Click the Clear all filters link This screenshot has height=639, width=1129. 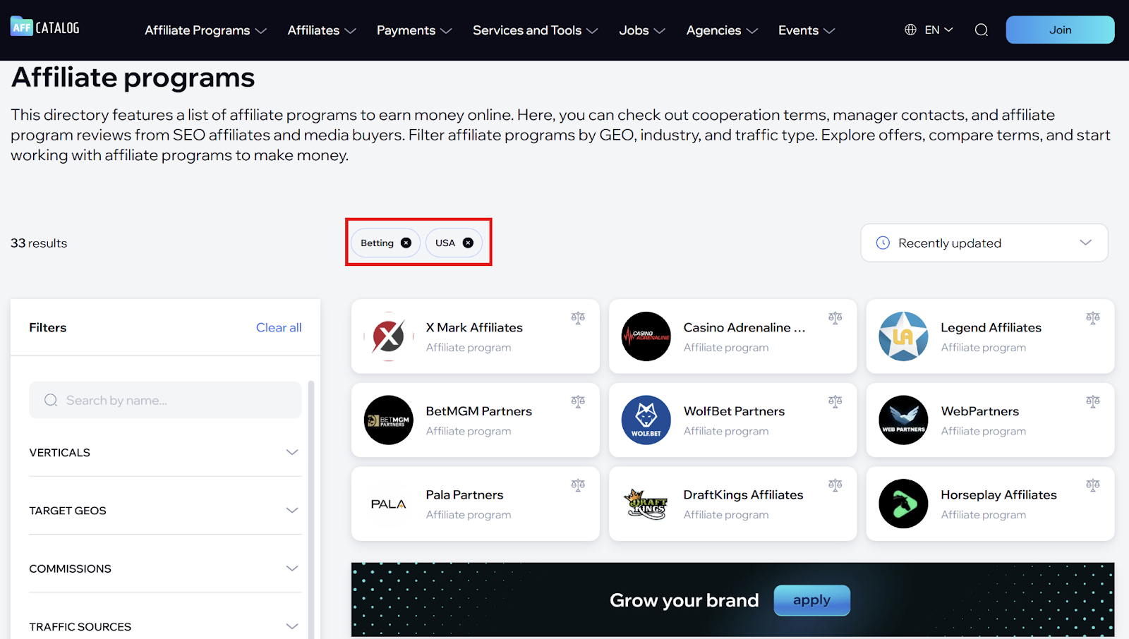[278, 327]
